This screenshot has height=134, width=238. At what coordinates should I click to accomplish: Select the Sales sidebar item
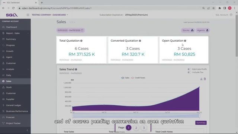coord(15,81)
